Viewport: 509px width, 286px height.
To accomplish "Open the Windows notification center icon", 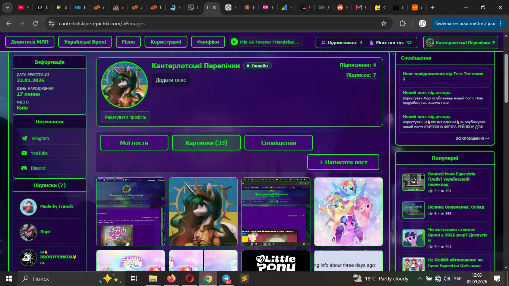I will pyautogui.click(x=497, y=279).
